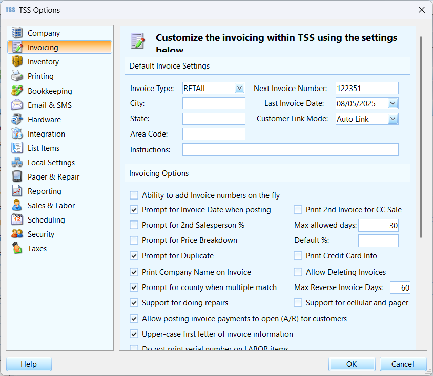Screen dimensions: 433x376
Task: Uncheck Support for doing repairs
Action: click(134, 303)
